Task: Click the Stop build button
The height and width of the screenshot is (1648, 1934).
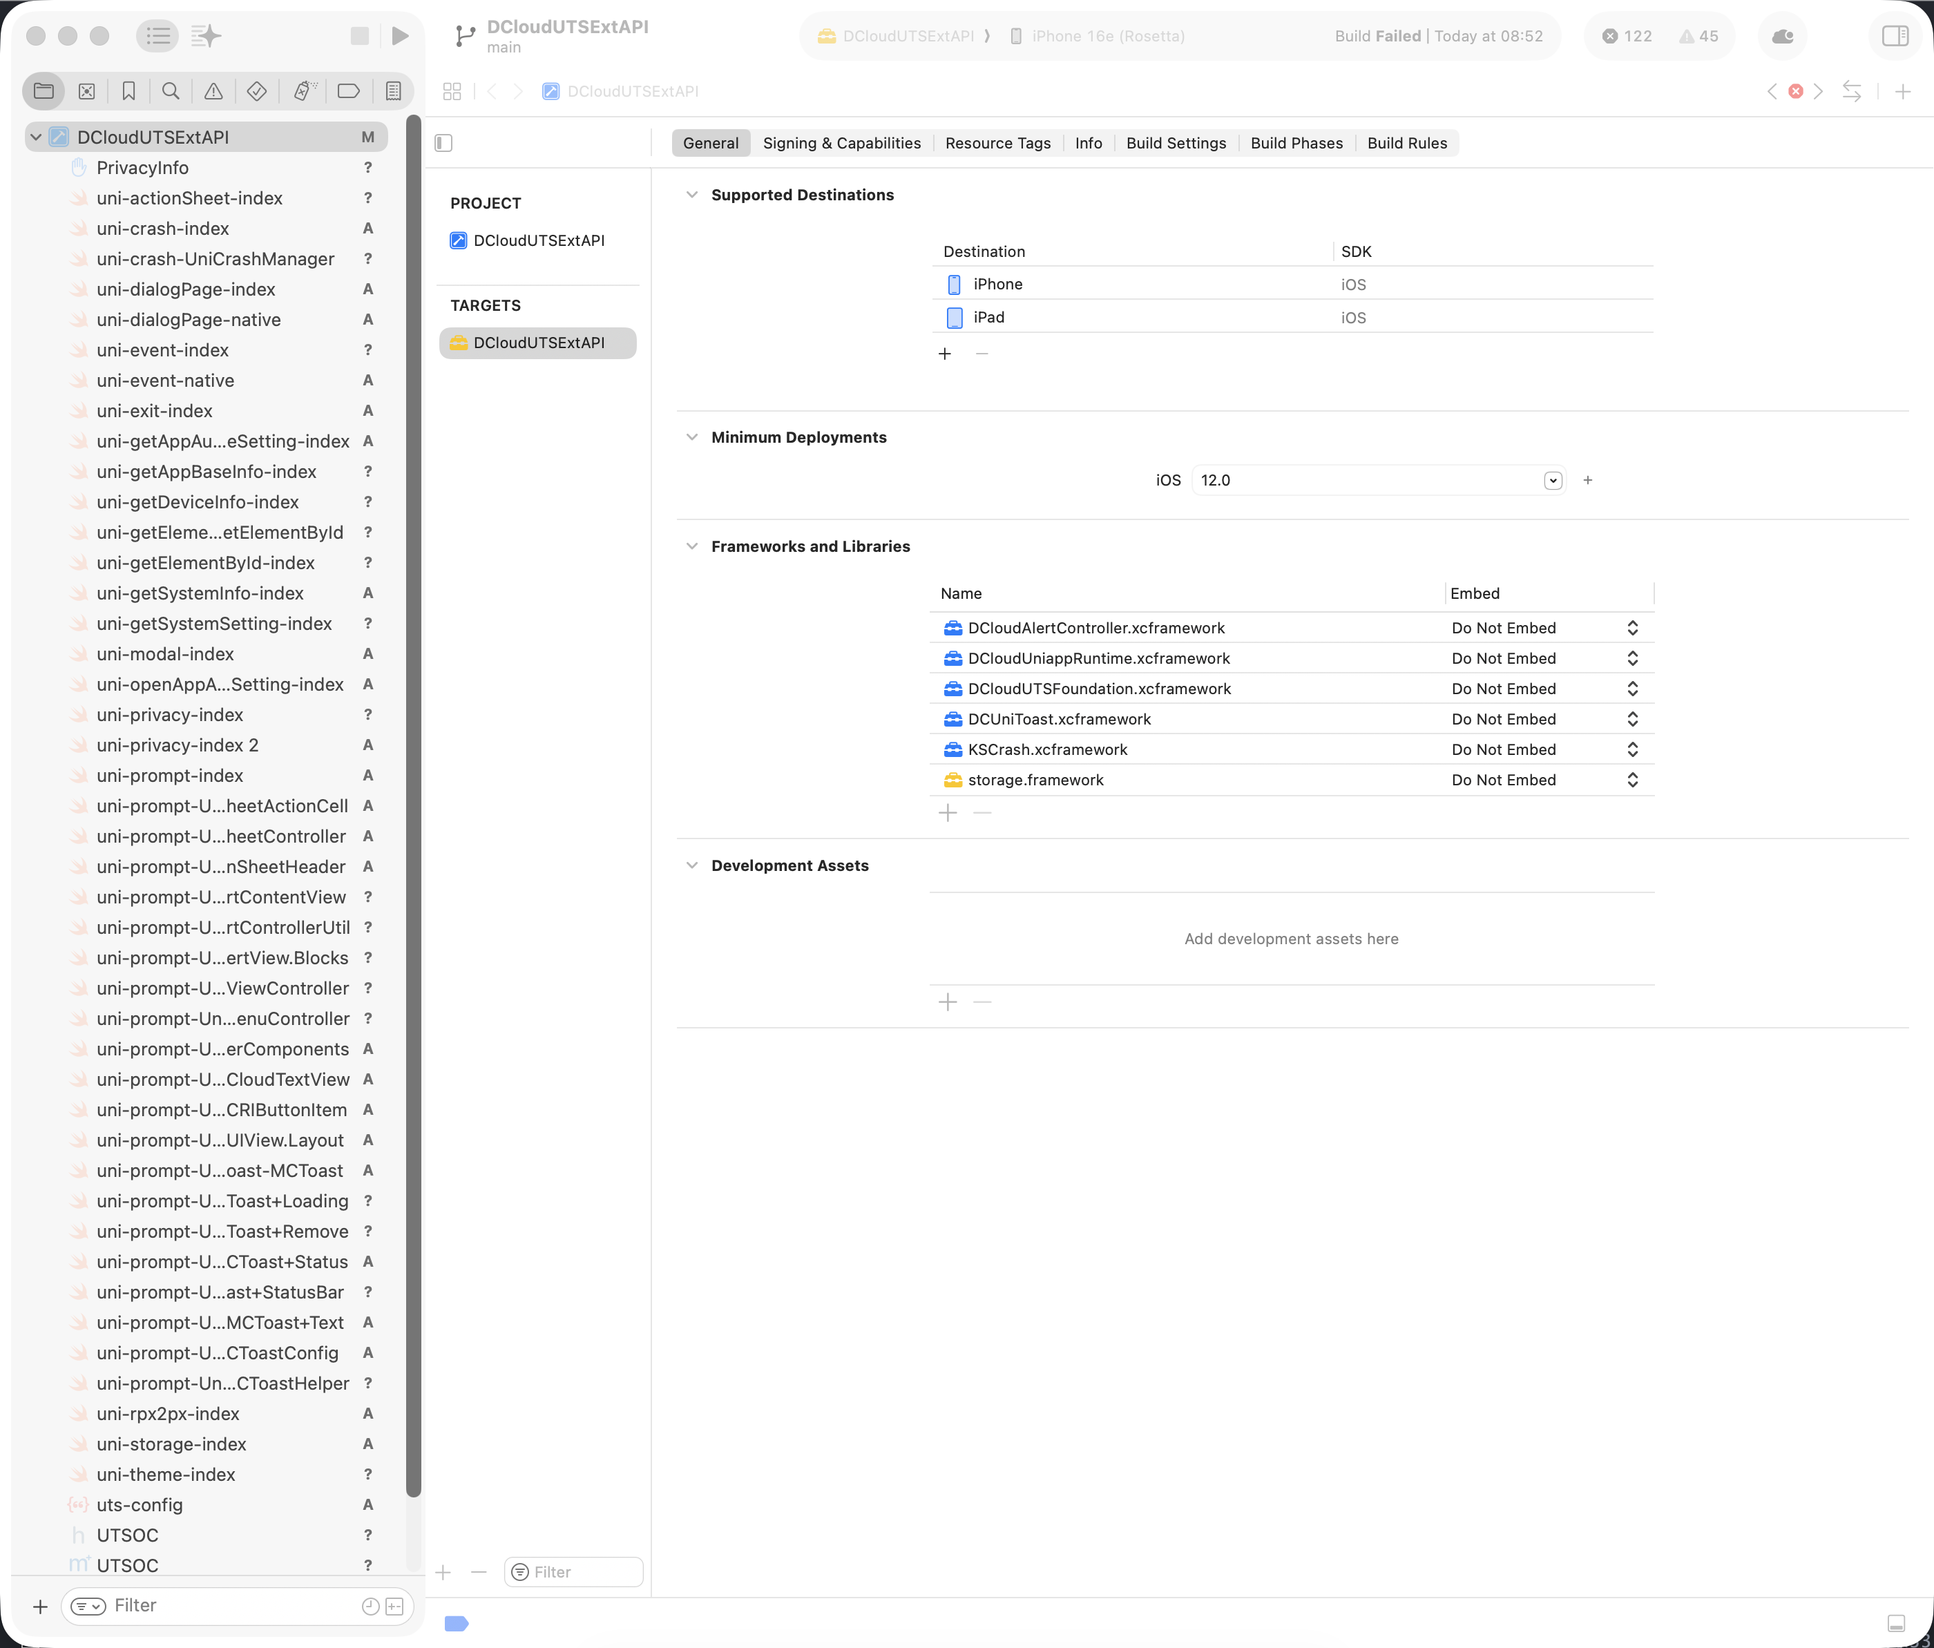Action: click(359, 35)
